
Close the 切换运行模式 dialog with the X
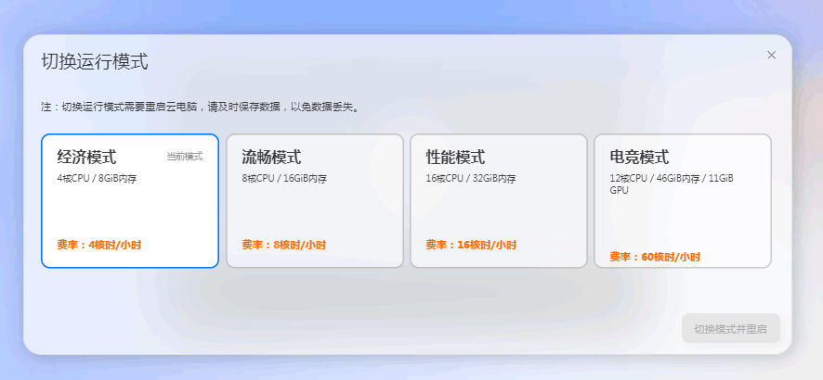point(771,55)
